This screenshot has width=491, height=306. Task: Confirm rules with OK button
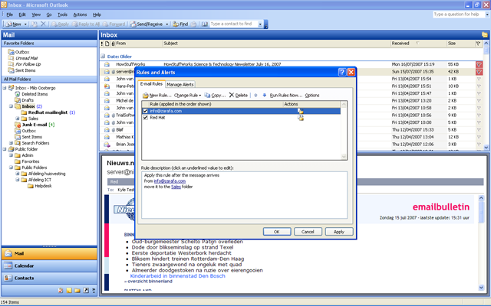coord(277,232)
